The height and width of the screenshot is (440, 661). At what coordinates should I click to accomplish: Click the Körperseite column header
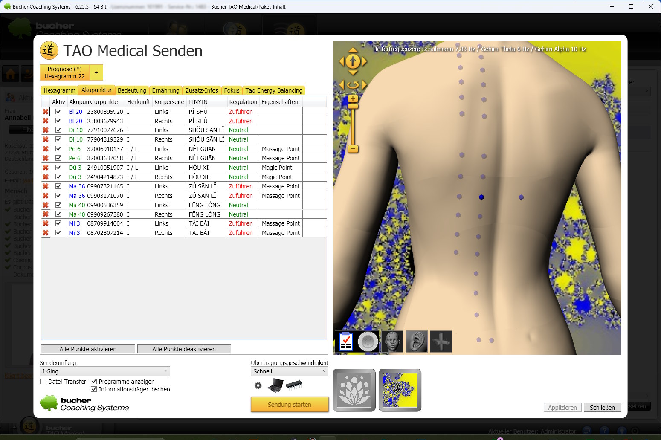(x=169, y=102)
